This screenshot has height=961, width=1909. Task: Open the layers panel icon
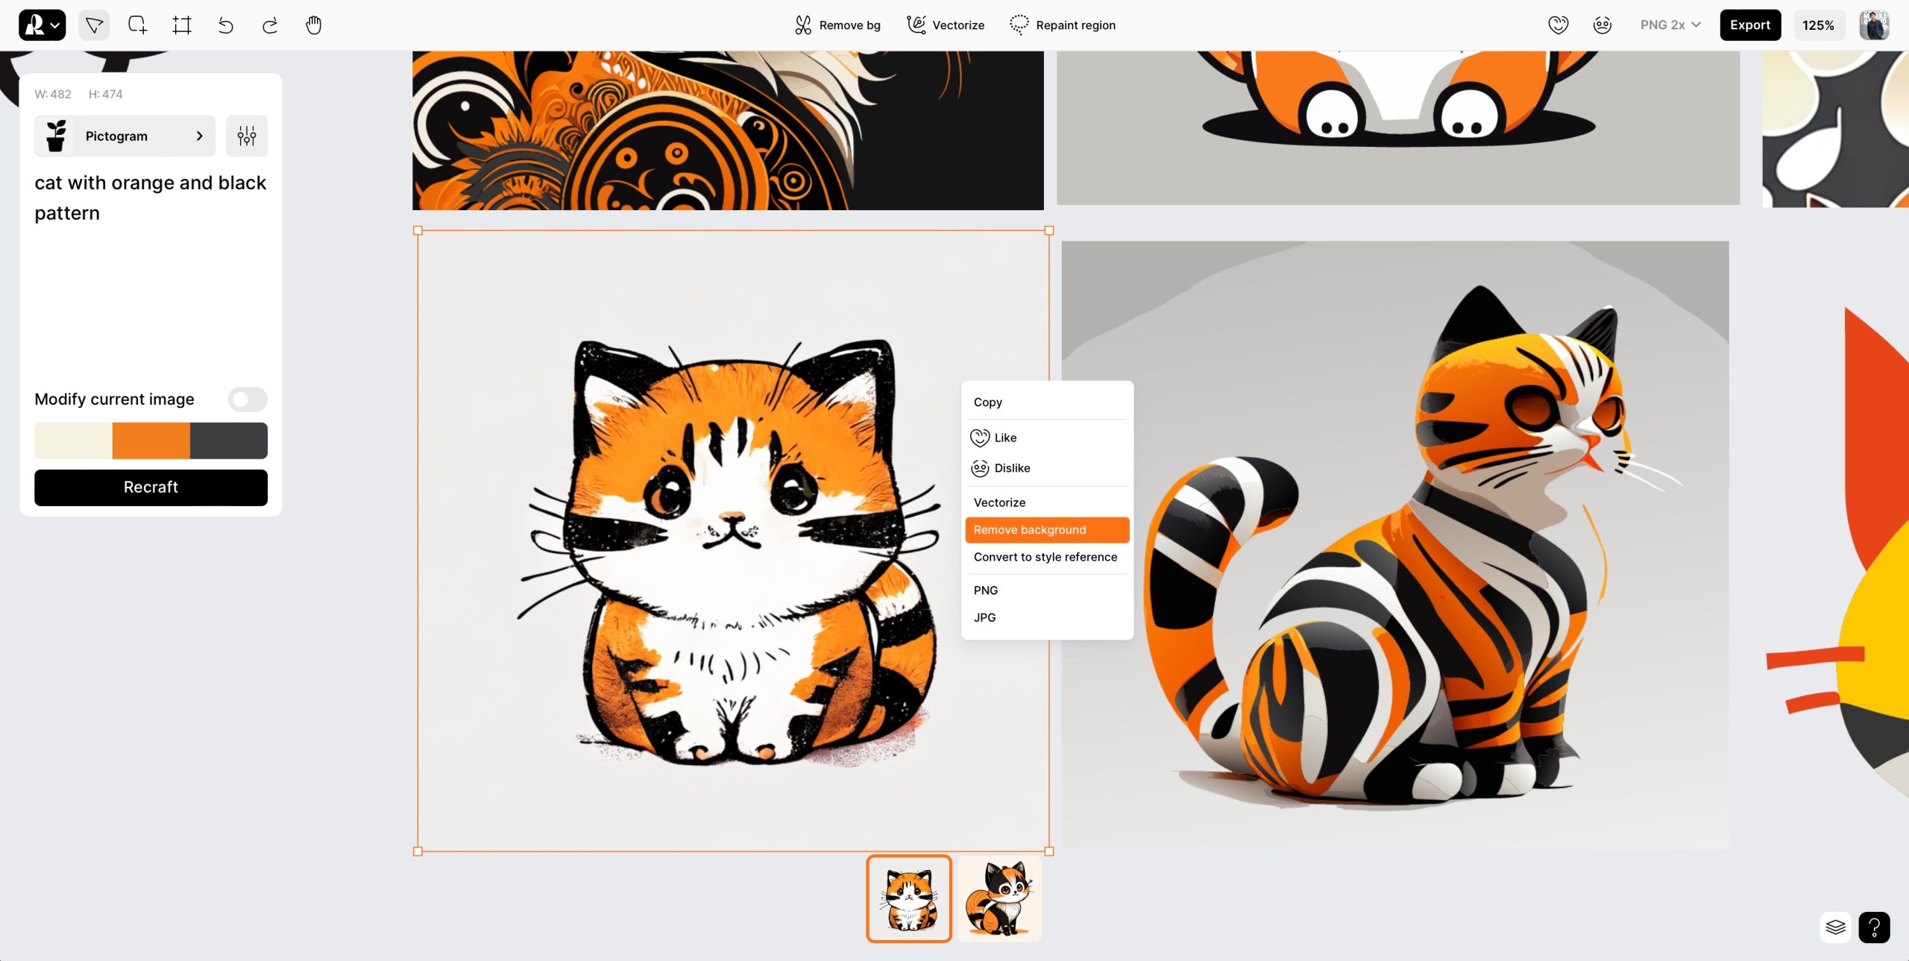1835,927
